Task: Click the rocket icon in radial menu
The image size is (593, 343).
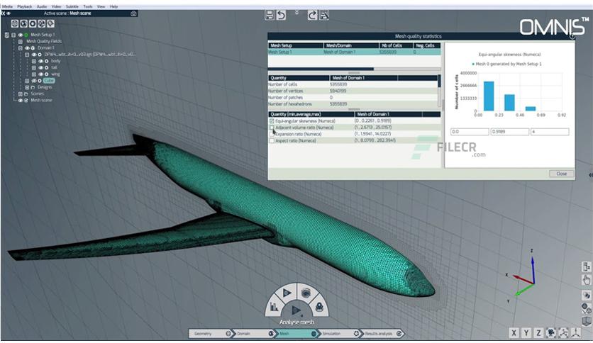Action: tap(319, 307)
